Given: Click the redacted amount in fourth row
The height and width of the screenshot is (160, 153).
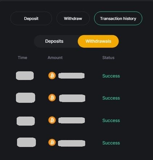Looking at the screenshot, I should (71, 143).
